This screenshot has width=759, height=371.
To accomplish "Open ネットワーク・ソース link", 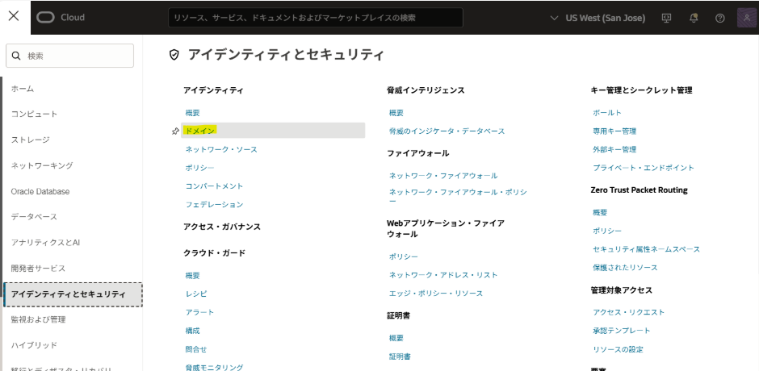I will (221, 149).
